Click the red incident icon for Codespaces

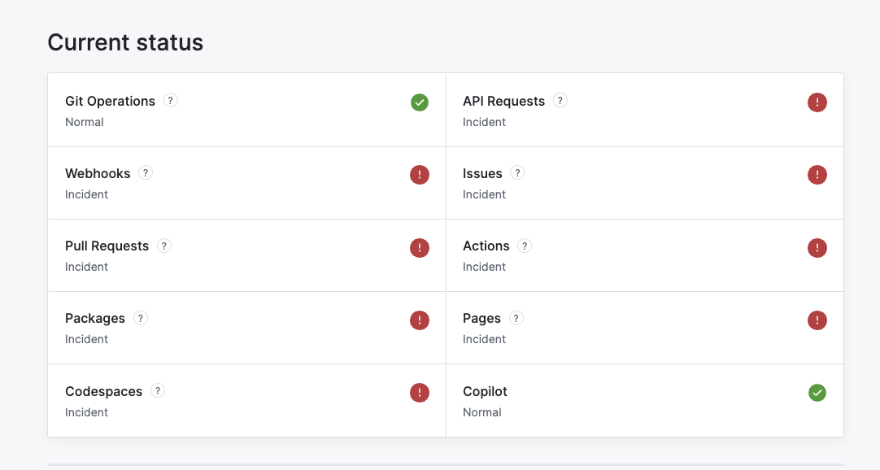[x=420, y=393]
